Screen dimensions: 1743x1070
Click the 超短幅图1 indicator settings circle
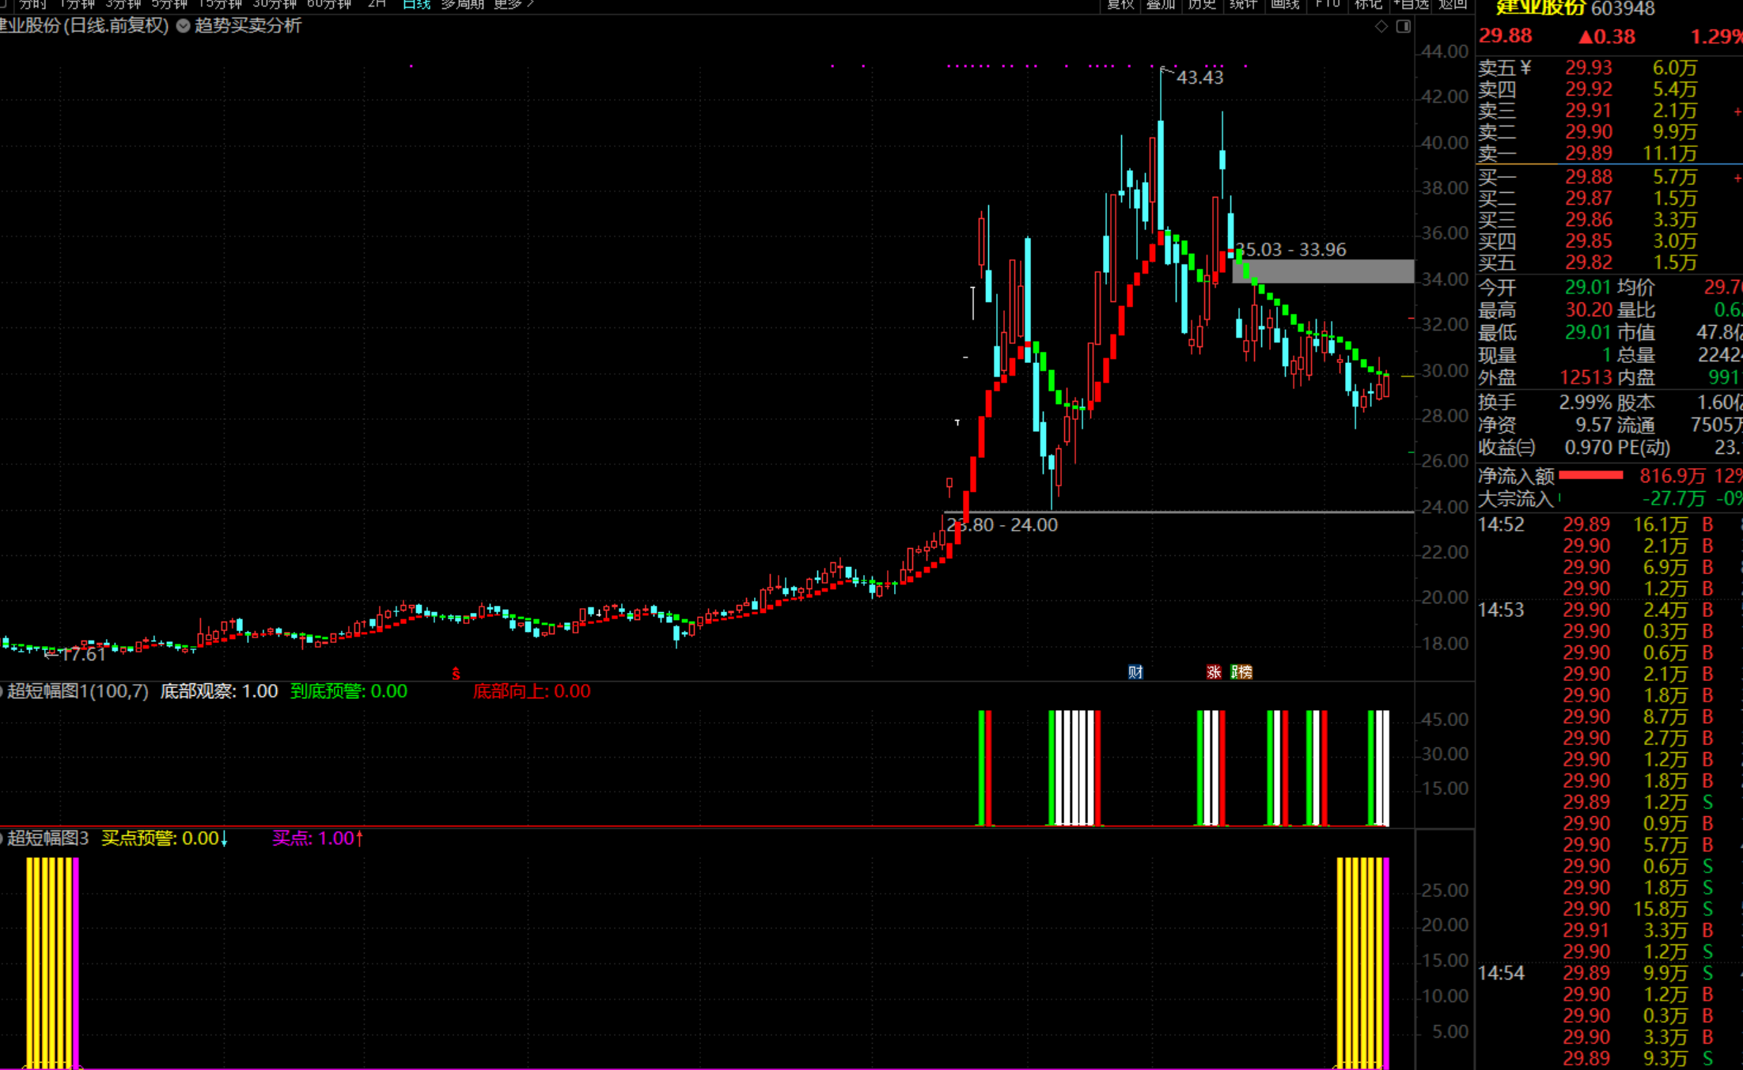pos(2,691)
